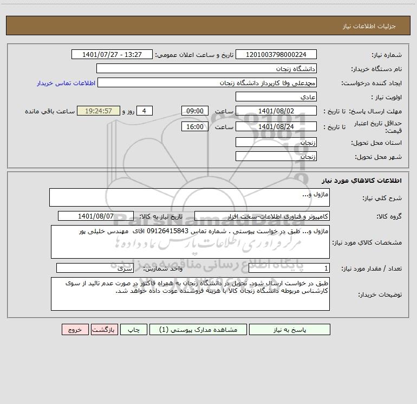Click the delivery city field زنجان
417x404 pixels.
point(276,156)
